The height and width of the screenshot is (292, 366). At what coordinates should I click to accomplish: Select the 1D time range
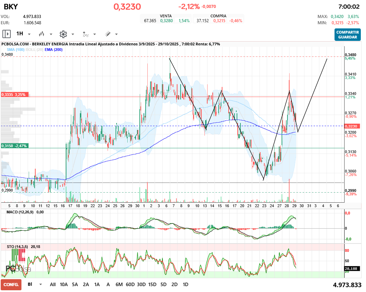pos(185,284)
